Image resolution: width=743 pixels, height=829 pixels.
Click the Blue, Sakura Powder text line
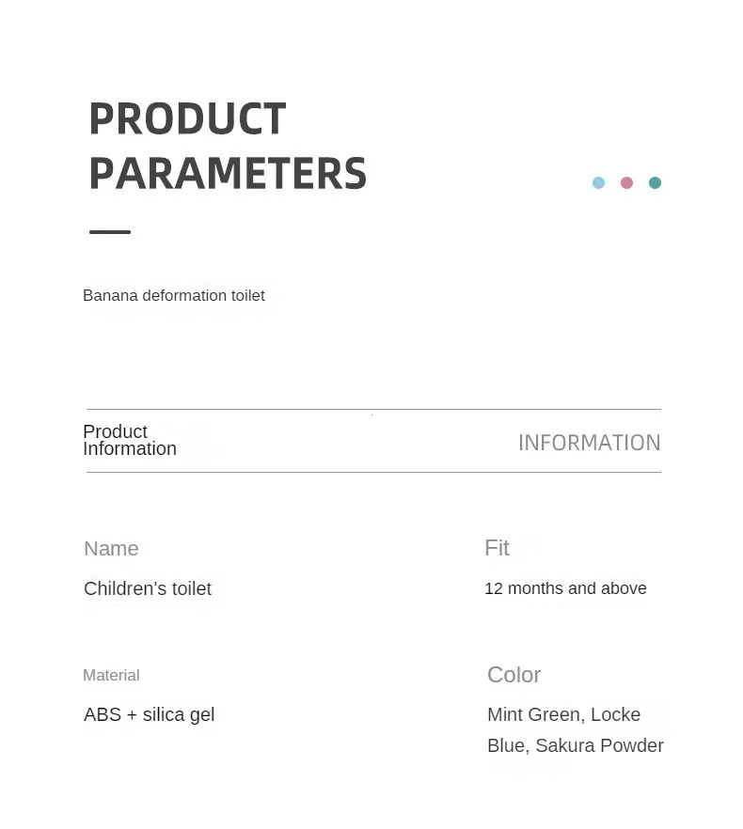[576, 745]
